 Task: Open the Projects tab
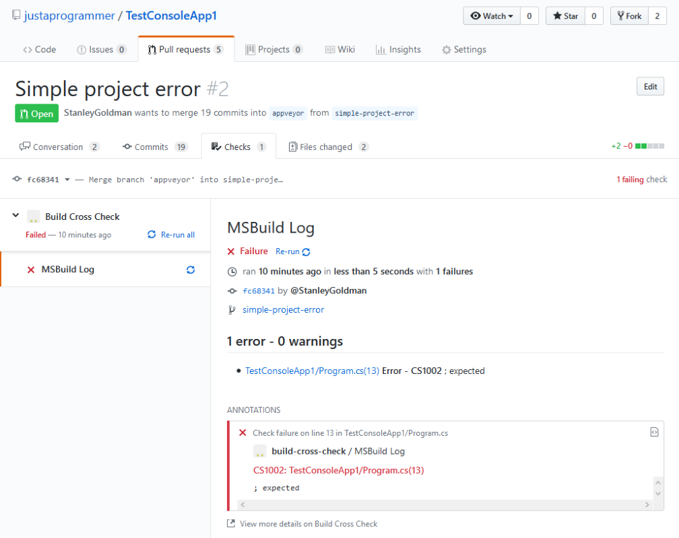tap(273, 49)
